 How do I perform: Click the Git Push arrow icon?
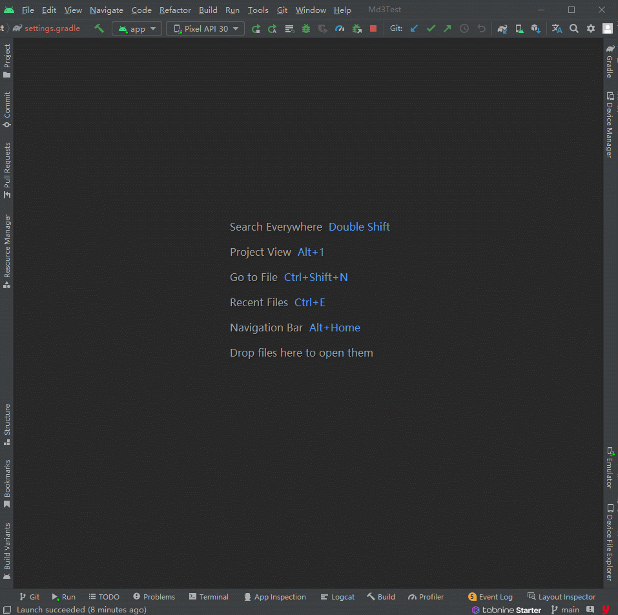[447, 28]
